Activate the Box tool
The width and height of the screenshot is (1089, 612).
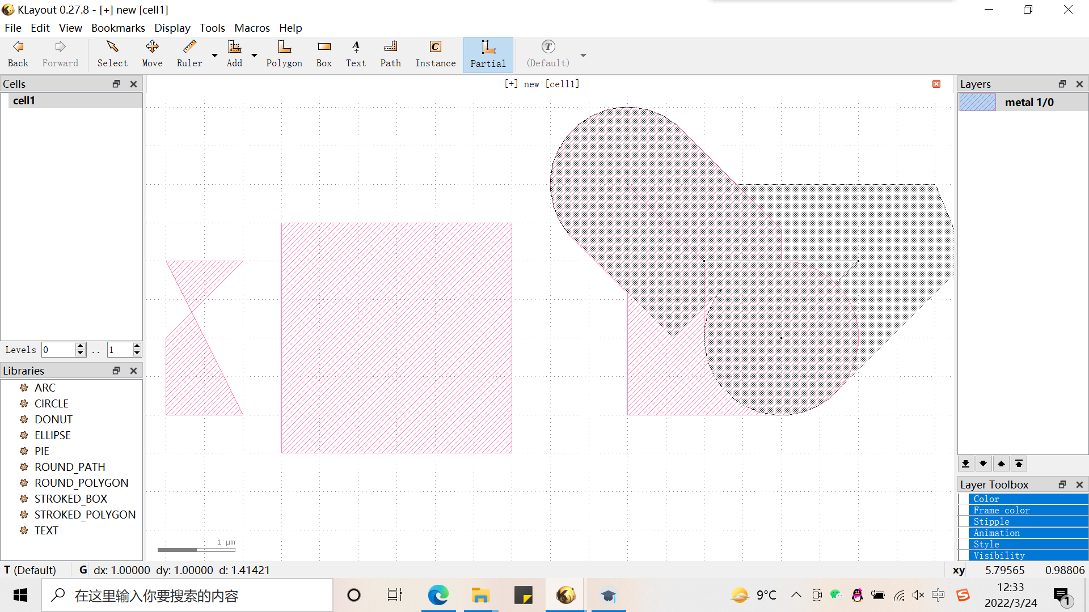point(324,54)
